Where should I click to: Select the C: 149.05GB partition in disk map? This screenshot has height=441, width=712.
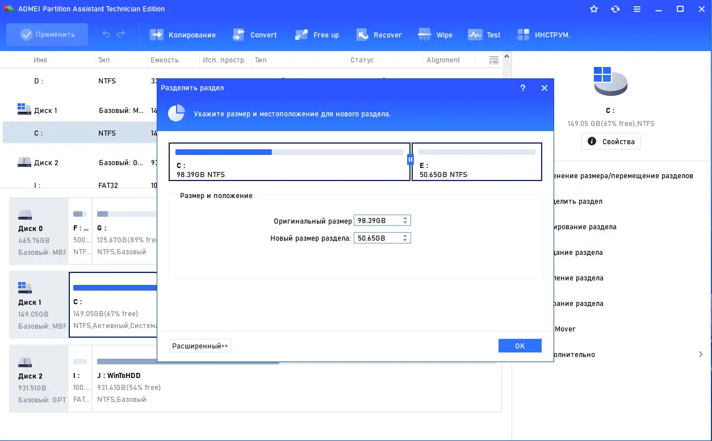pos(113,305)
